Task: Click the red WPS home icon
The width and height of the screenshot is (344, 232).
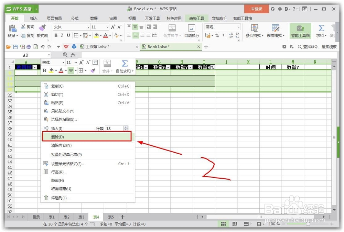Action: 66,47
